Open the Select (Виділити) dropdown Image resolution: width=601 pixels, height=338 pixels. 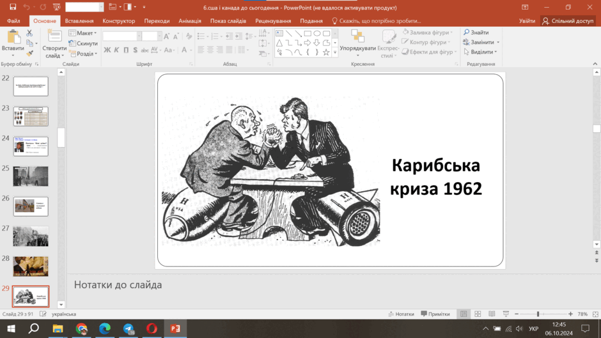[480, 52]
